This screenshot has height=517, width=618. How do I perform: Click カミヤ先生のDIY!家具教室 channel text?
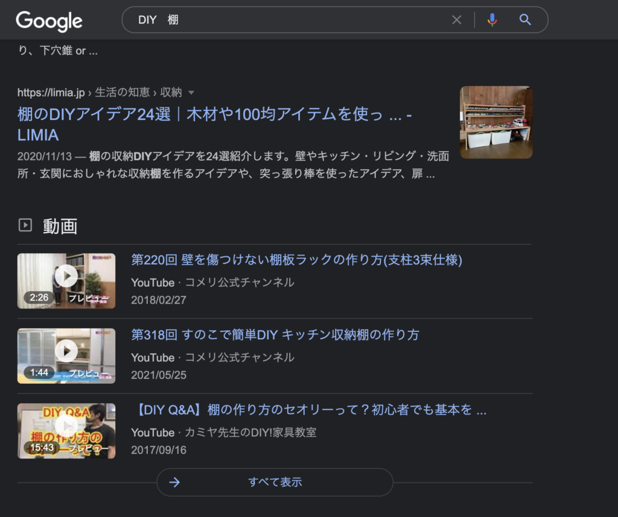click(250, 433)
